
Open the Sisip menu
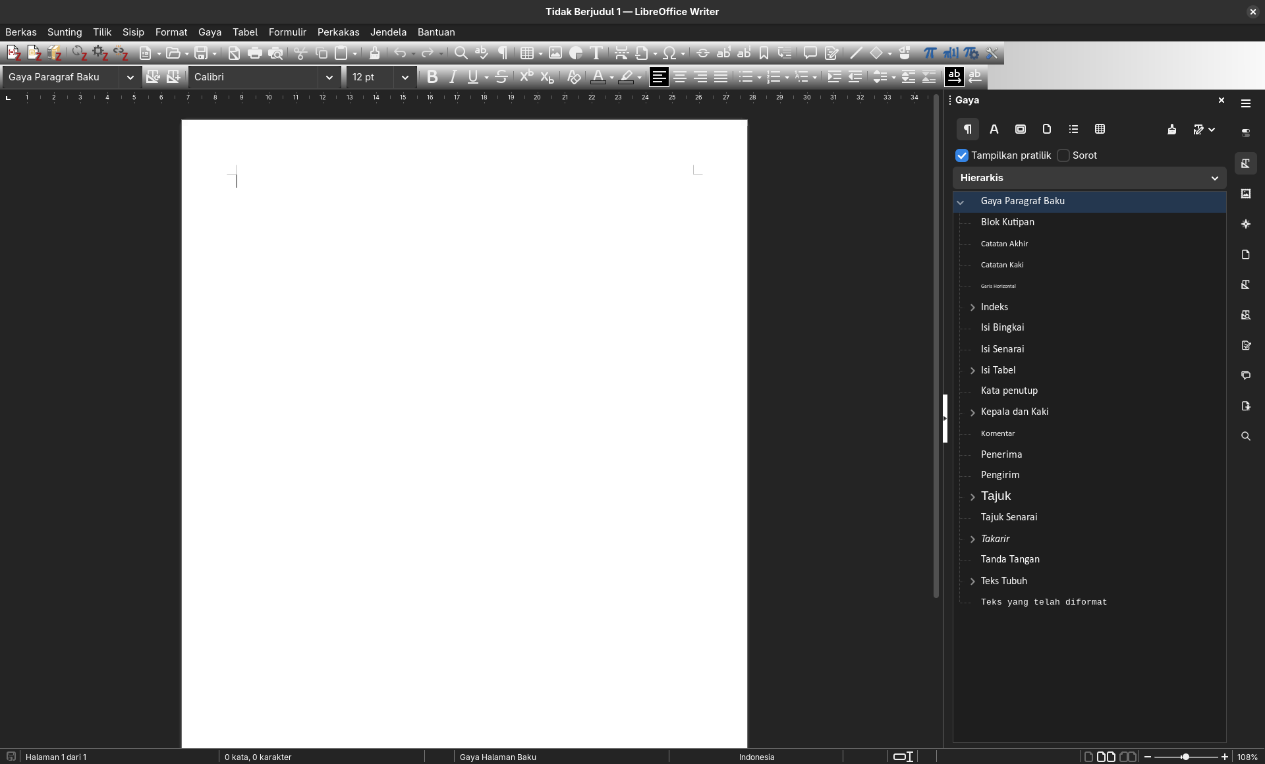click(x=133, y=32)
